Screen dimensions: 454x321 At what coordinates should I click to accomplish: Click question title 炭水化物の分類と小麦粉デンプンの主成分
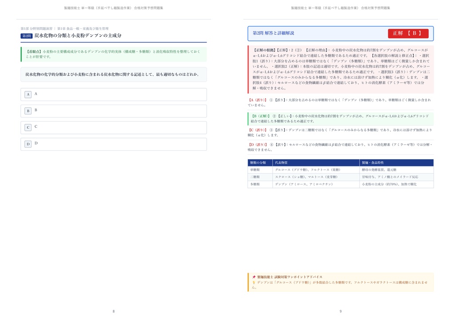[x=78, y=35]
